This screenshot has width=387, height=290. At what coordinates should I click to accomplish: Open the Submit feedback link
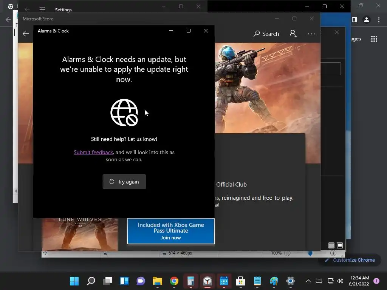click(x=93, y=153)
